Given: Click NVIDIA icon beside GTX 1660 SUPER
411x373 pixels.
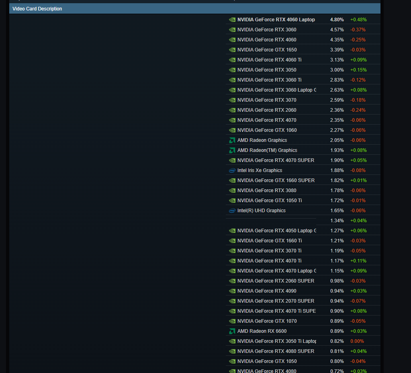Looking at the screenshot, I should click(232, 180).
